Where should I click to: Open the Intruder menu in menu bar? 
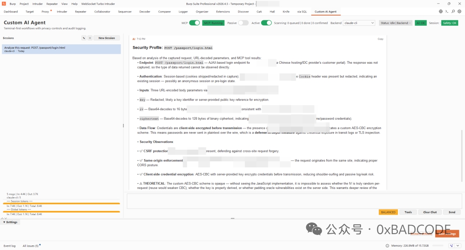pyautogui.click(x=37, y=4)
